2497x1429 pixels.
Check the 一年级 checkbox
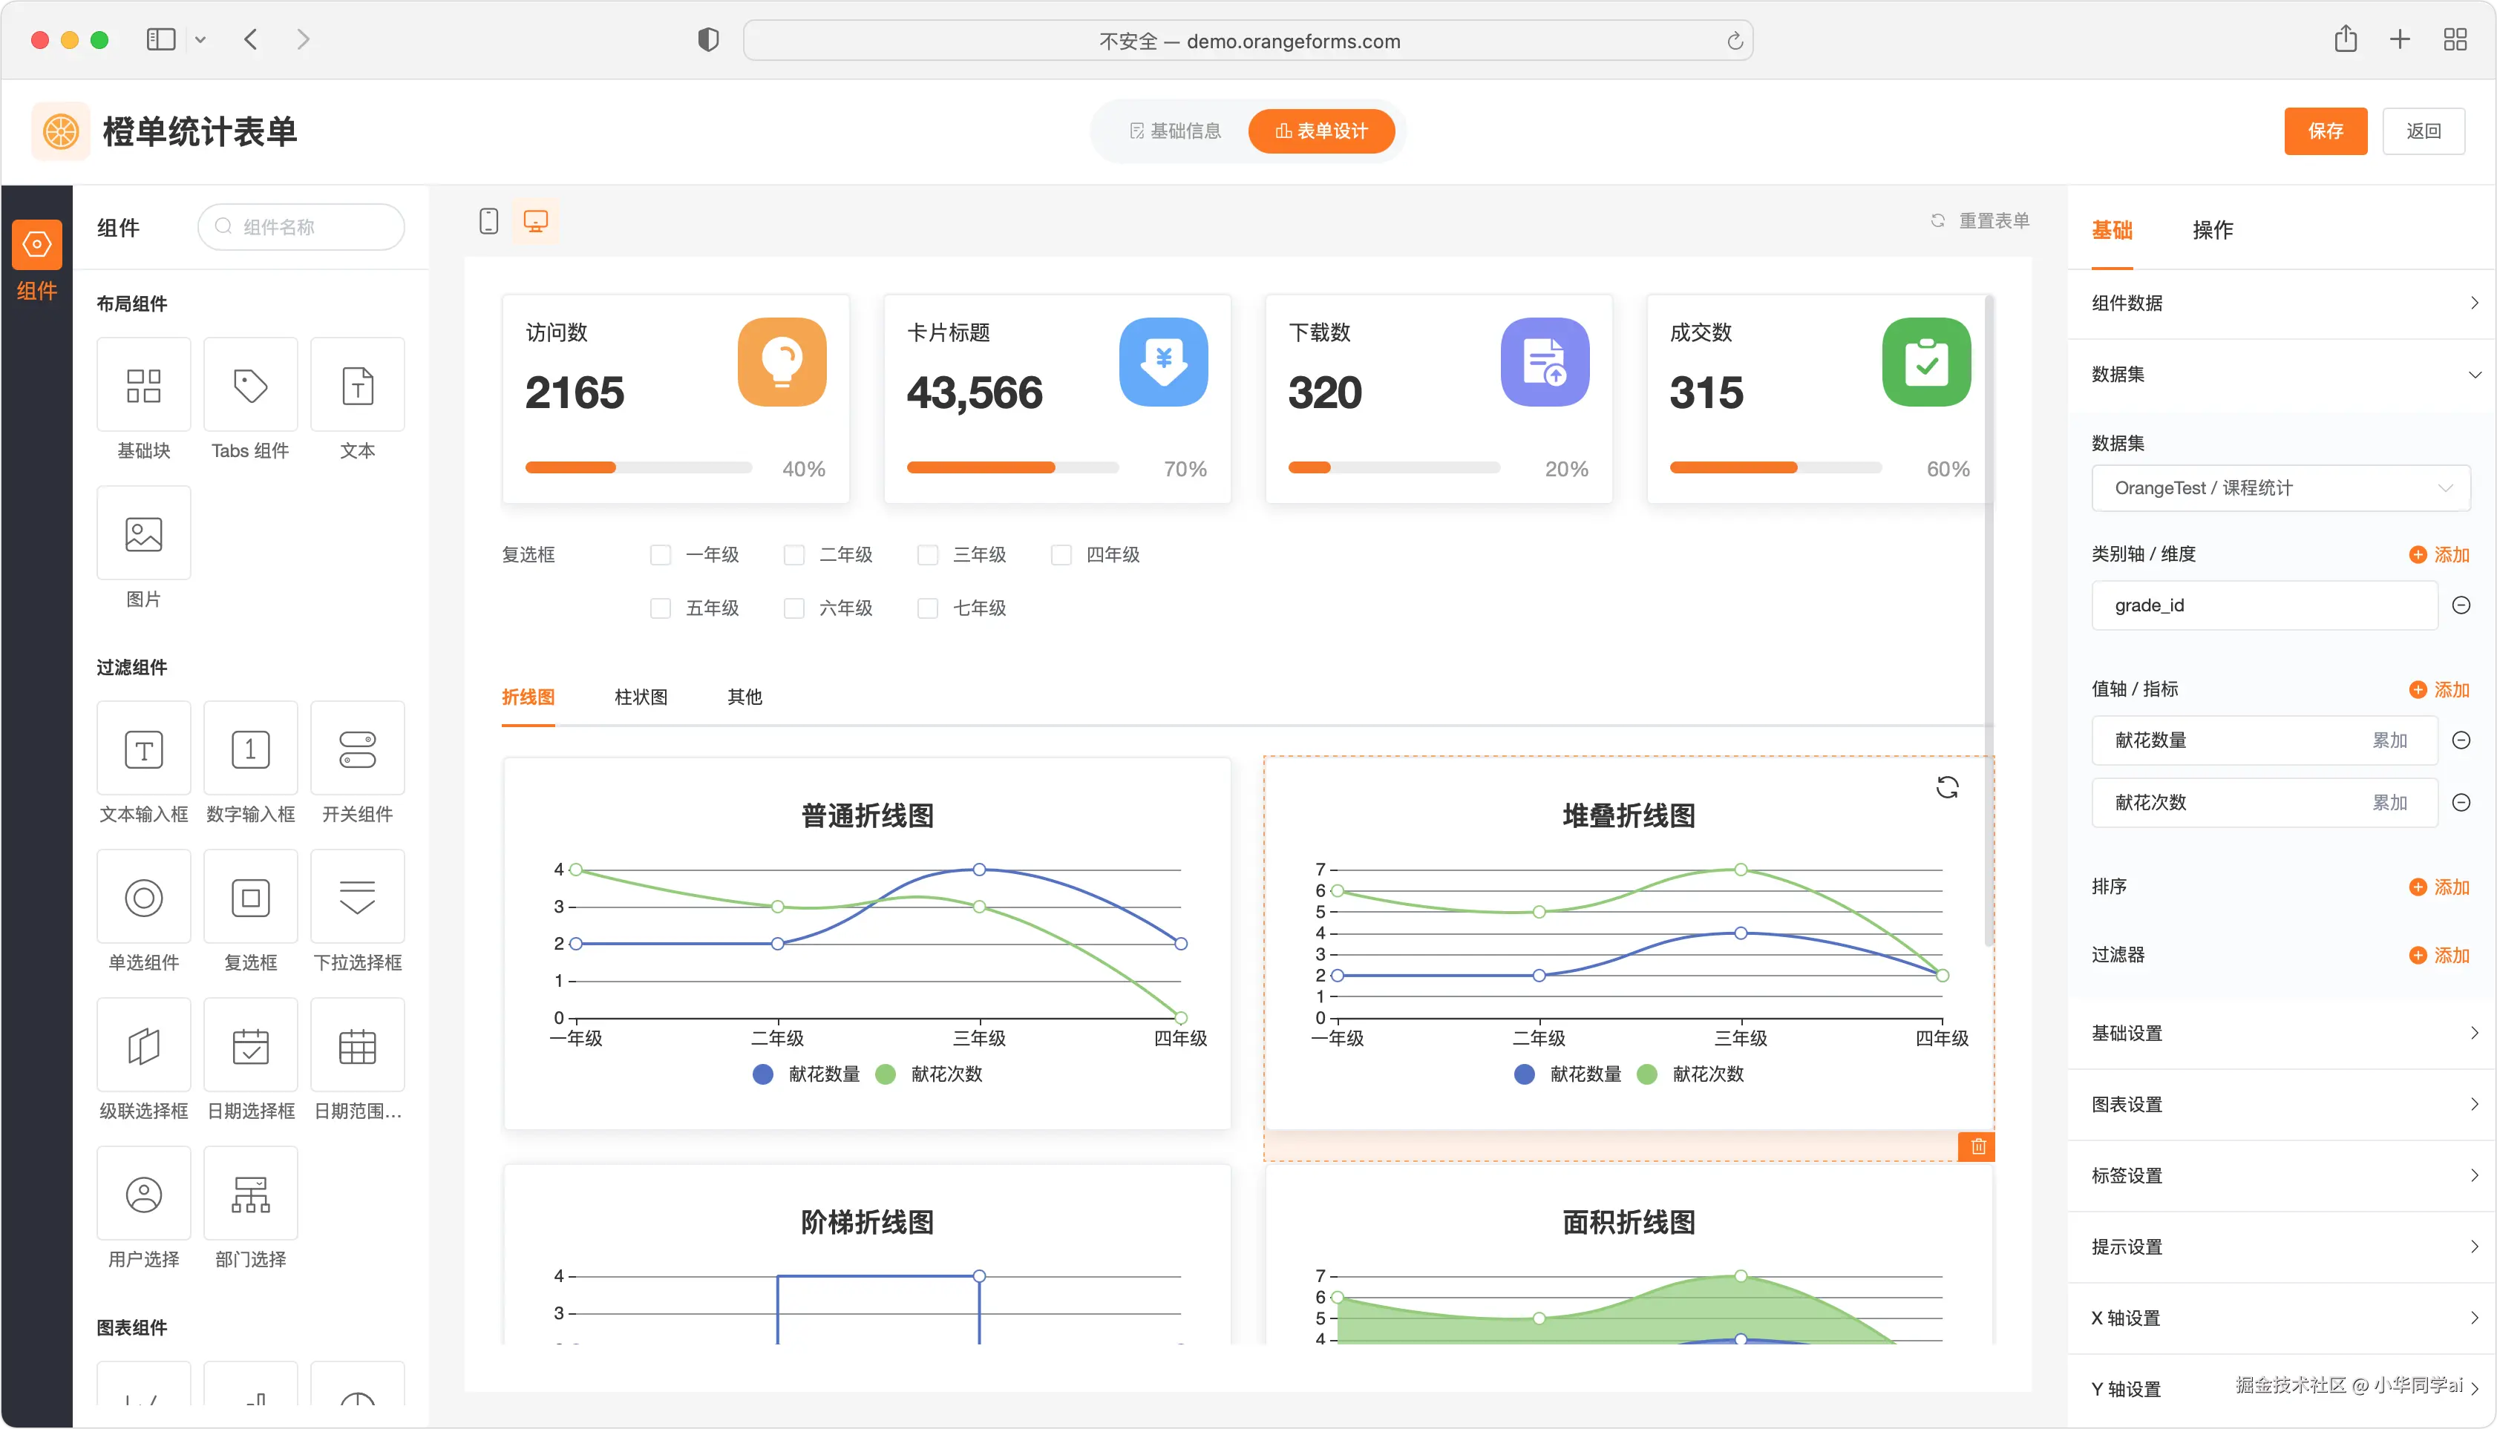(661, 556)
